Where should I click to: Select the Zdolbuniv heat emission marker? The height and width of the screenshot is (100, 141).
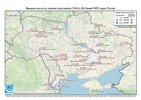37,31
